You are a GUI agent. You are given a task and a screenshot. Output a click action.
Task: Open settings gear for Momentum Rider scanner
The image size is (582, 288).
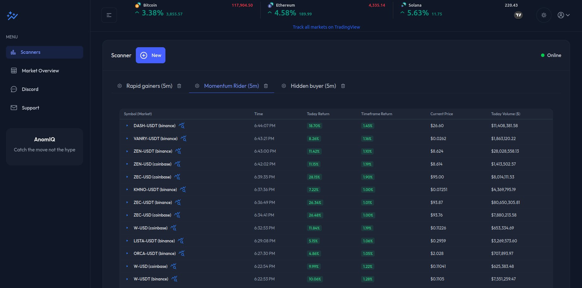pos(197,86)
